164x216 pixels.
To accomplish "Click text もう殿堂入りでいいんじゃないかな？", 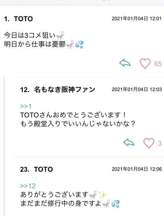I will point(78,124).
